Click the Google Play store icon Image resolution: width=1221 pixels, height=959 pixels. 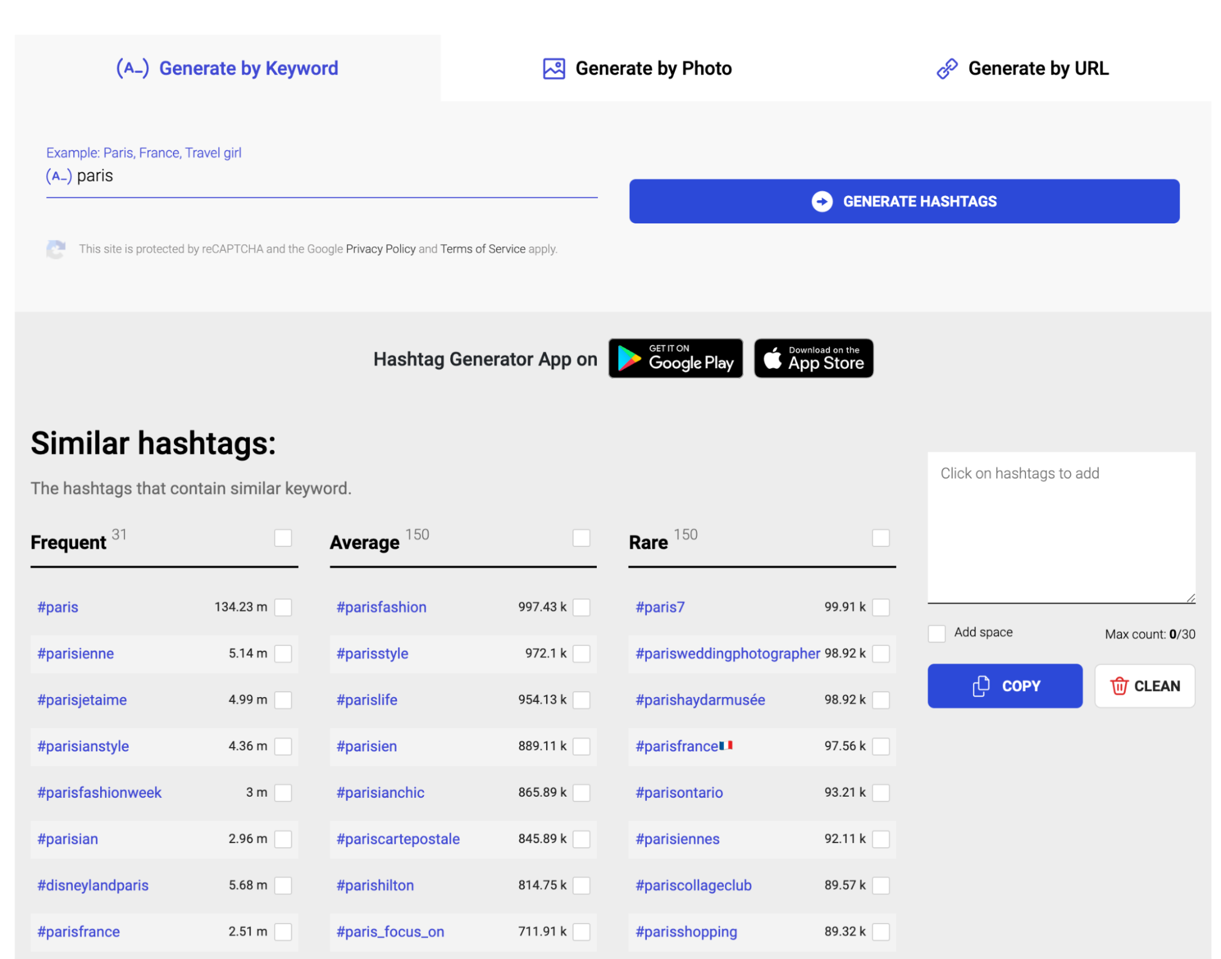[x=677, y=359]
